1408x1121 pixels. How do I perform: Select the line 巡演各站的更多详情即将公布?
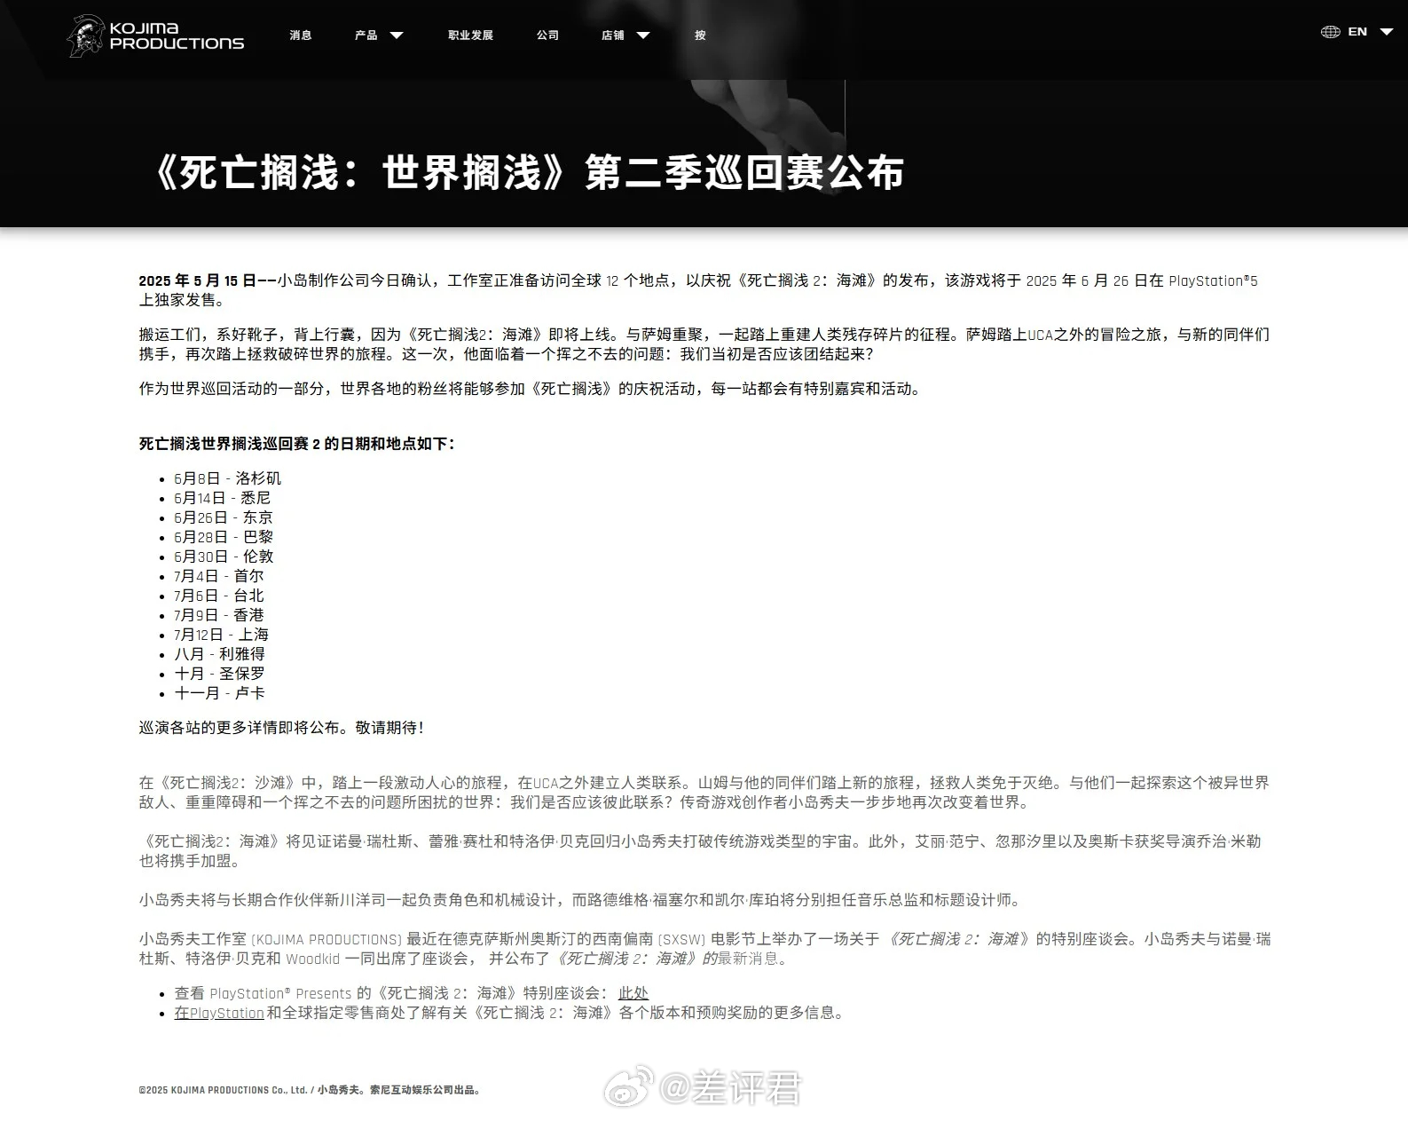coord(282,728)
